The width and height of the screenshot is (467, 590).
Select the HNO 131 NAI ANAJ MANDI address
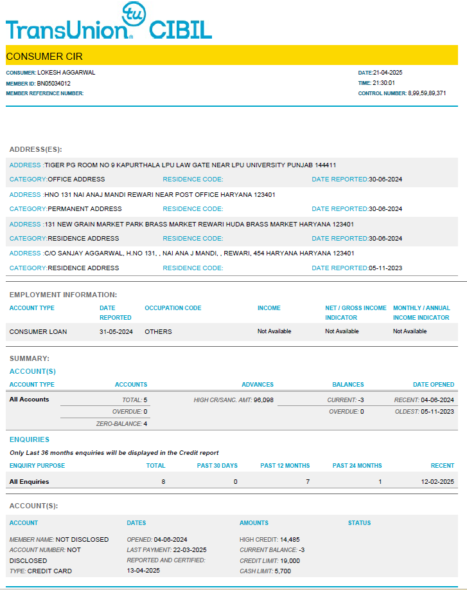(160, 195)
